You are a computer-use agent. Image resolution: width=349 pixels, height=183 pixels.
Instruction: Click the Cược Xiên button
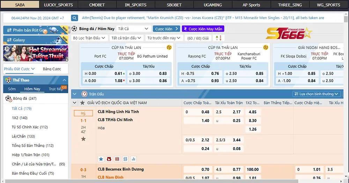pos(166,29)
